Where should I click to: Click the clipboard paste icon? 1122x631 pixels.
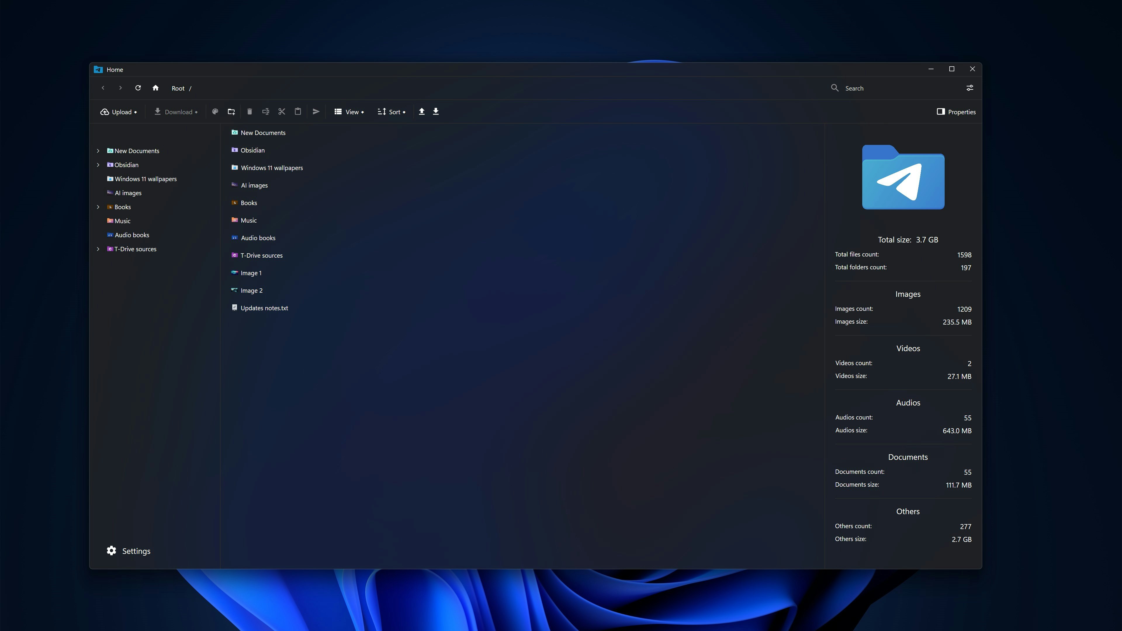tap(298, 112)
